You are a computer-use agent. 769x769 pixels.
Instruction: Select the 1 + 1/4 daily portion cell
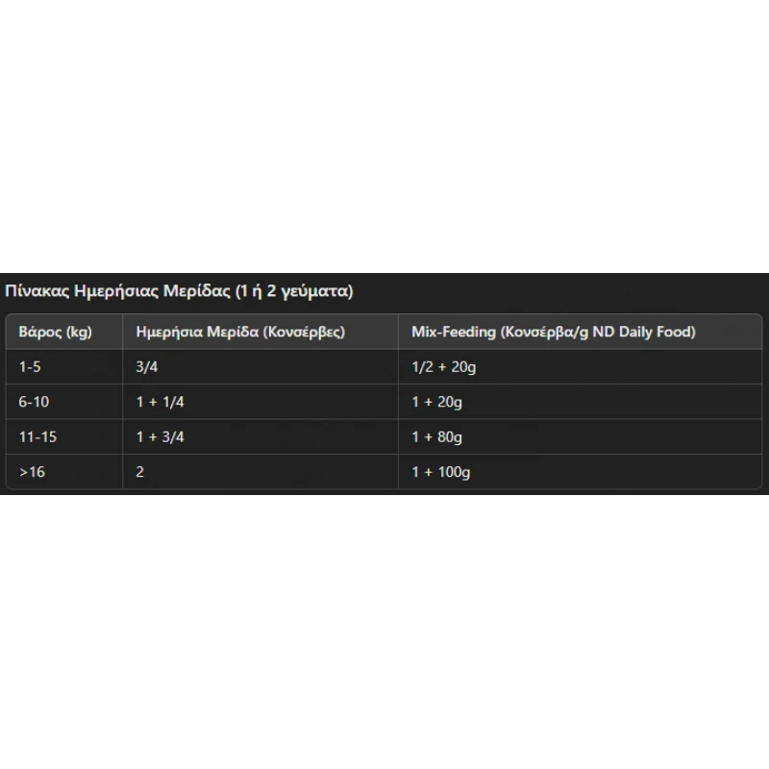260,402
